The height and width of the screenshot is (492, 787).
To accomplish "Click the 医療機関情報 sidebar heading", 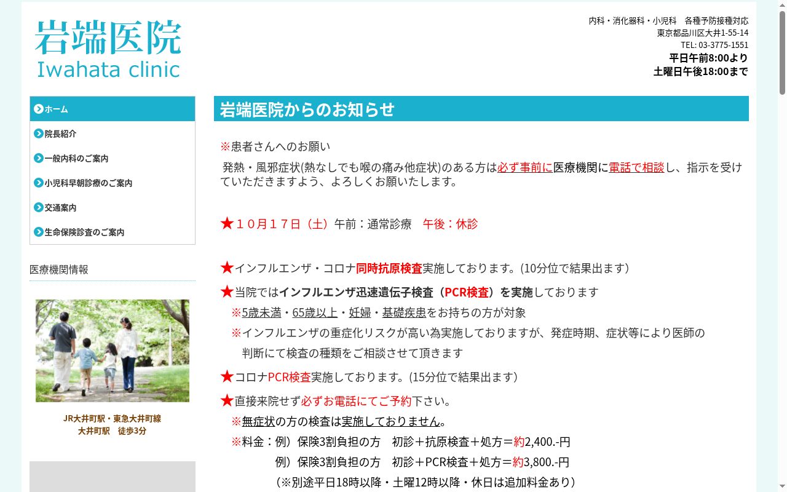I will pyautogui.click(x=59, y=269).
